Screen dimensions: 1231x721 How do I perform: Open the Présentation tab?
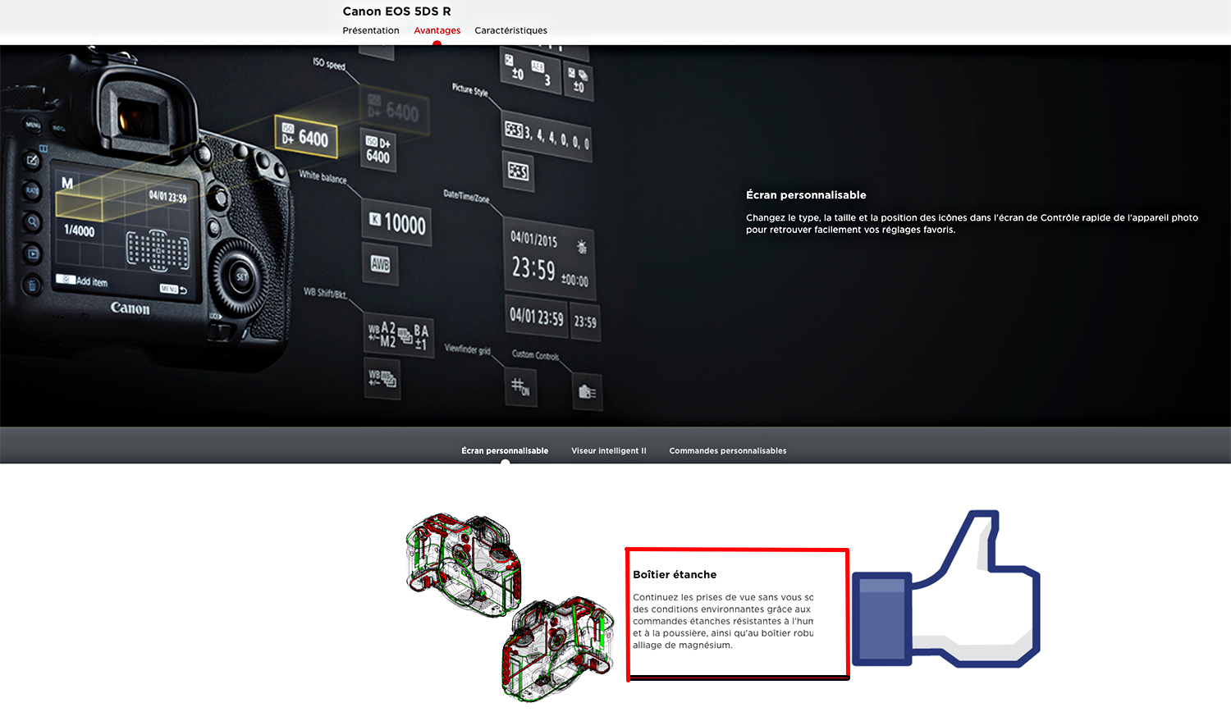click(370, 30)
